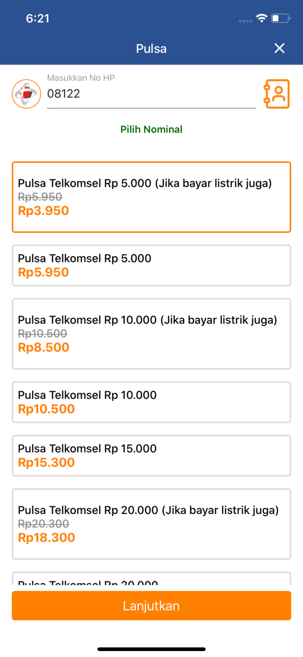Click the Masukkan No HP input field
The image size is (303, 657).
[x=151, y=94]
